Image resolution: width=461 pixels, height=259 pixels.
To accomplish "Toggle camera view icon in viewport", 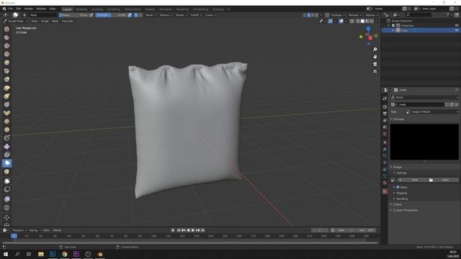I will [x=375, y=64].
